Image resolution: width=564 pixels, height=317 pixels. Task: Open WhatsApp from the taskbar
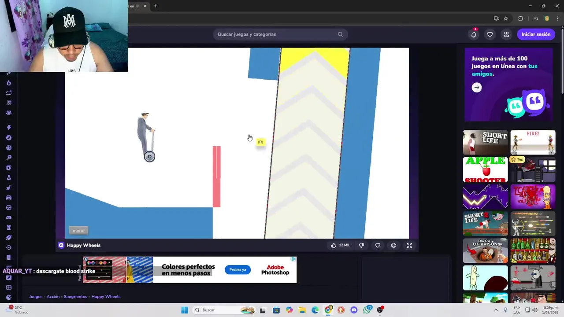coord(367,310)
